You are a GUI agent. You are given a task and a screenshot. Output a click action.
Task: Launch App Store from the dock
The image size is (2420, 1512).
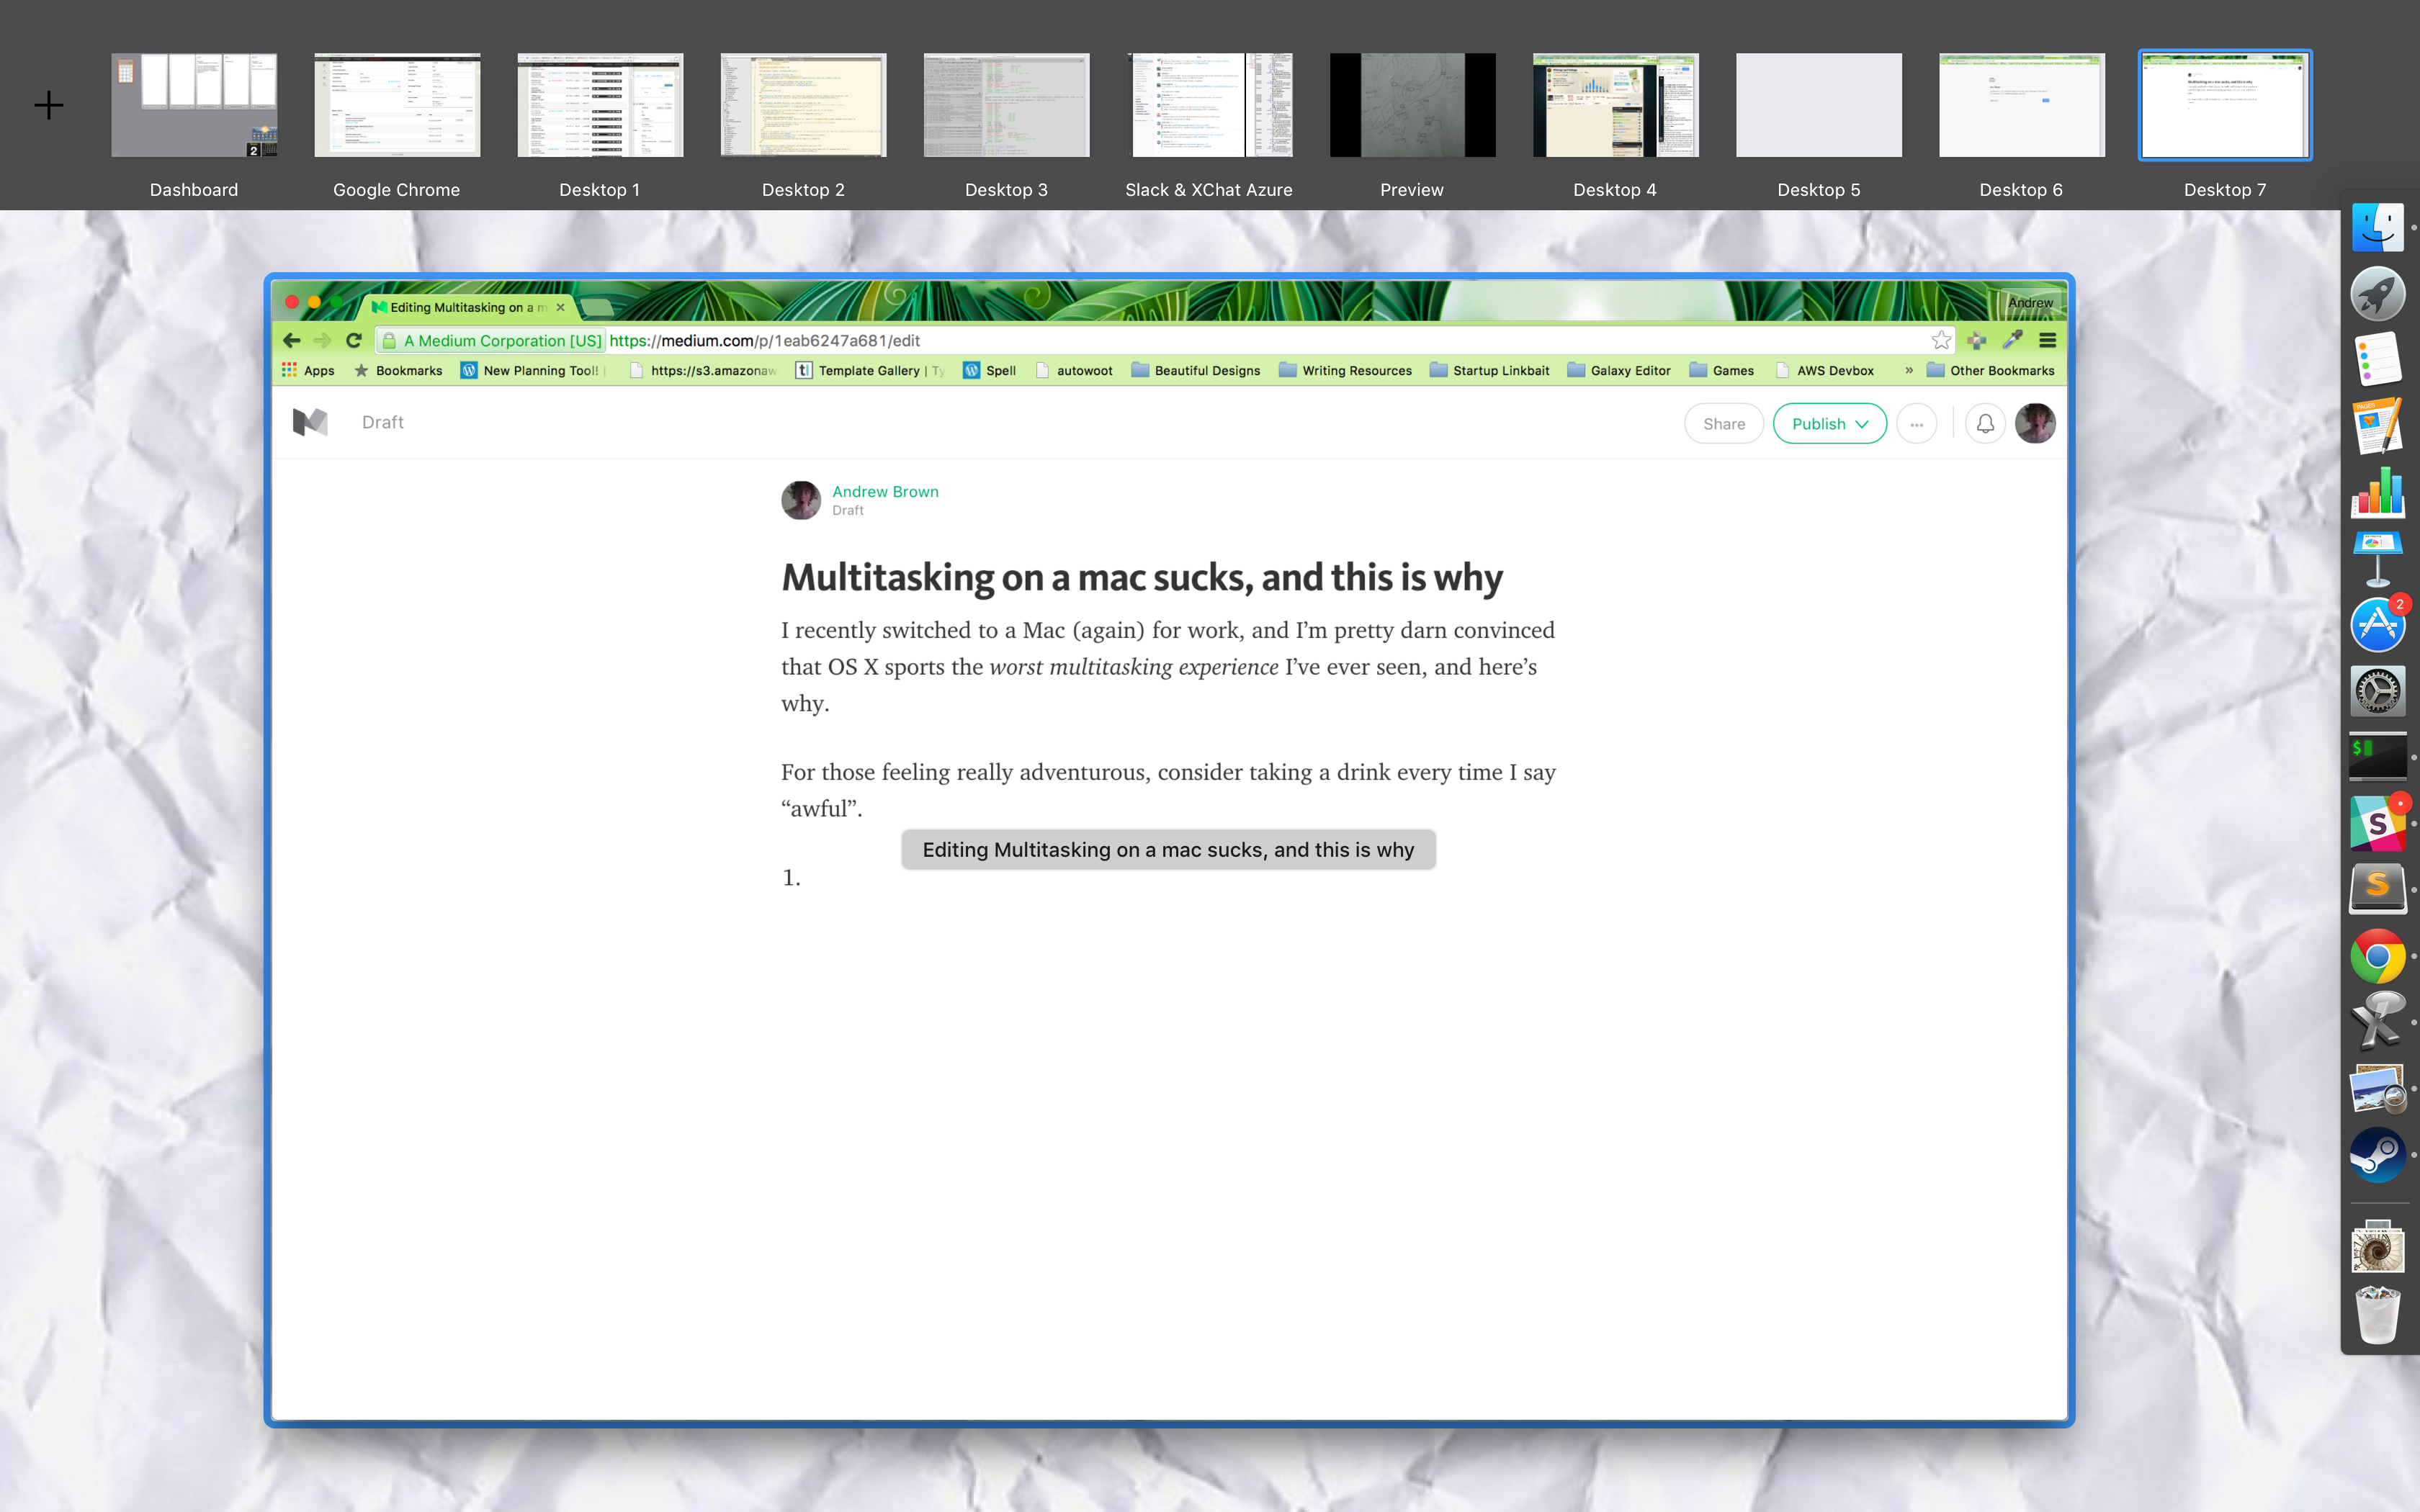(x=2377, y=625)
